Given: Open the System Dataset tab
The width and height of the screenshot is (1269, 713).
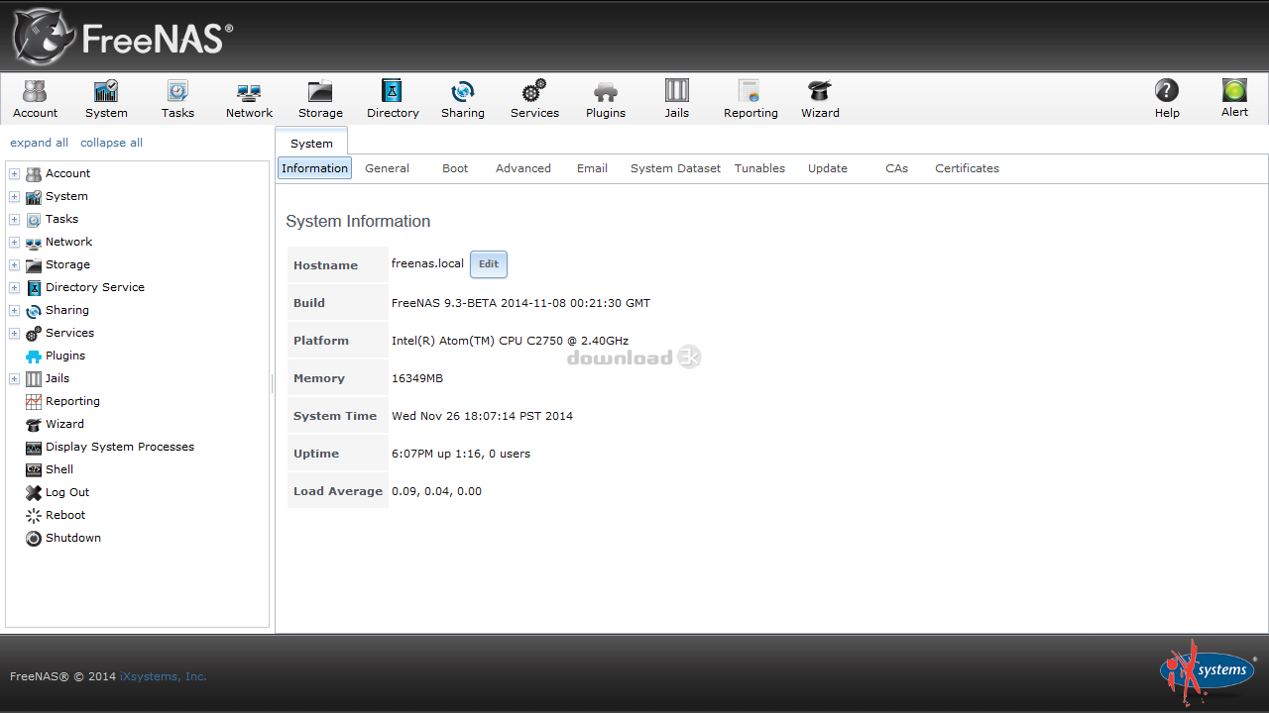Looking at the screenshot, I should 675,168.
